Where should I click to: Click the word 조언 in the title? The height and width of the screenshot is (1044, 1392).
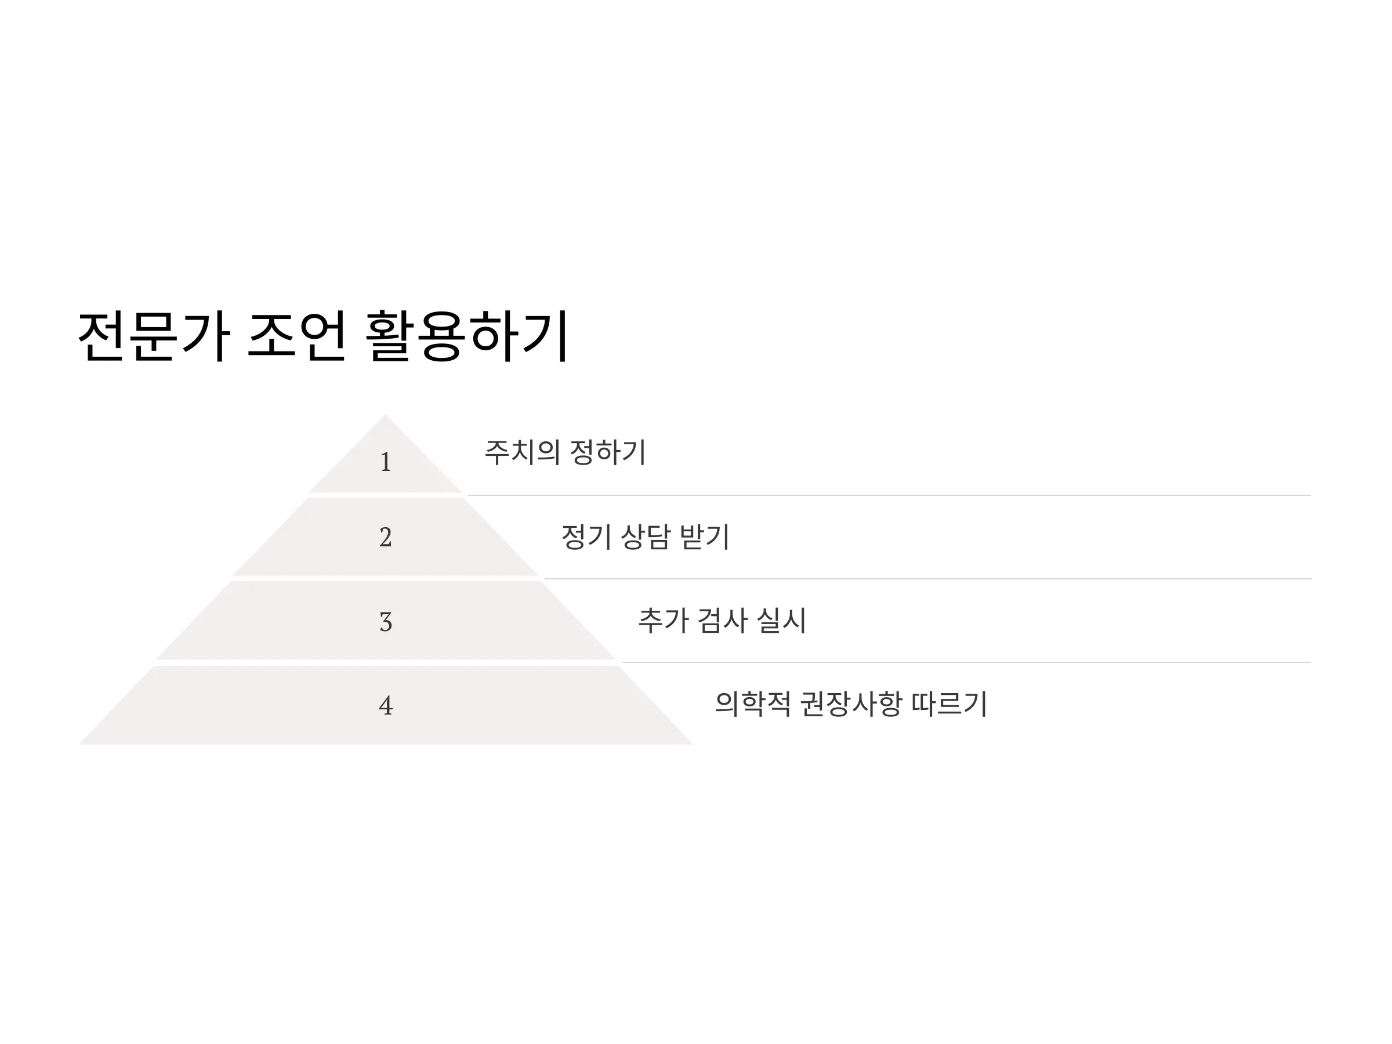tap(297, 336)
